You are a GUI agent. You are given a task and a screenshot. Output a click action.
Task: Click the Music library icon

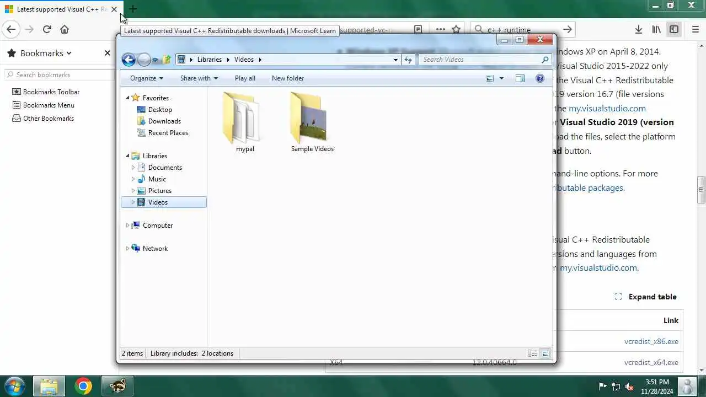[x=141, y=179]
